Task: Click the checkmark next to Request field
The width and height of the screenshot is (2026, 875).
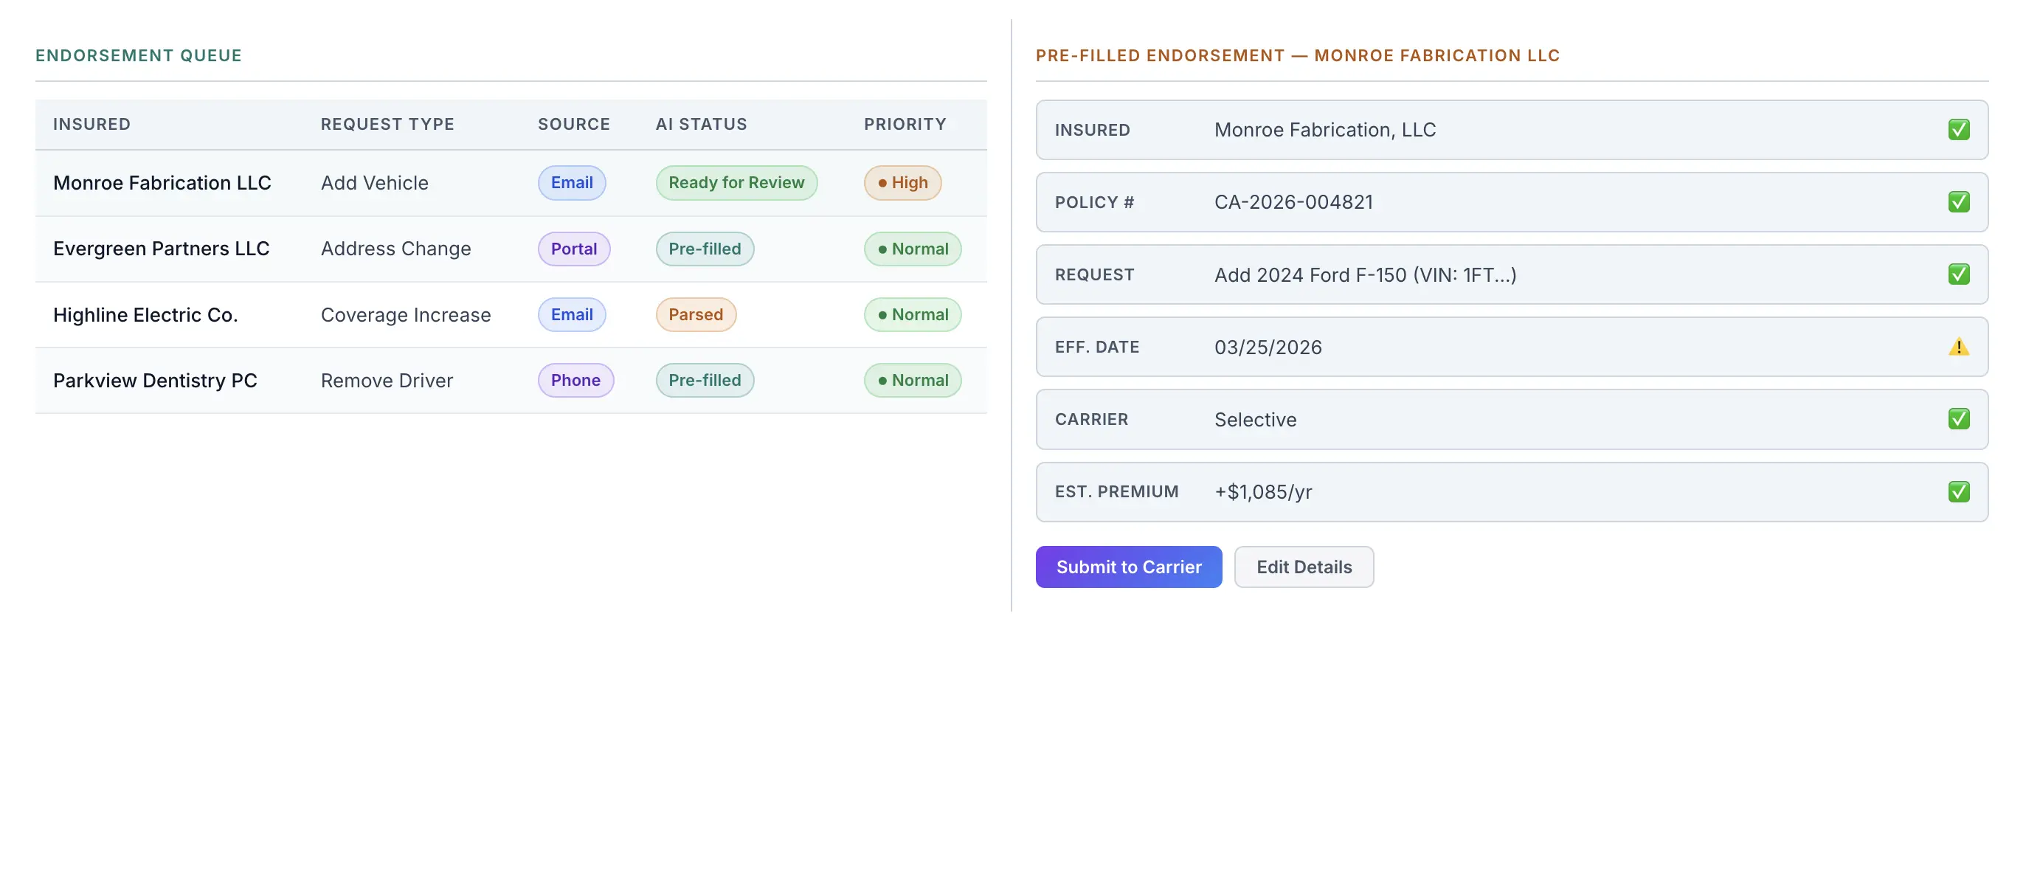Action: tap(1958, 274)
